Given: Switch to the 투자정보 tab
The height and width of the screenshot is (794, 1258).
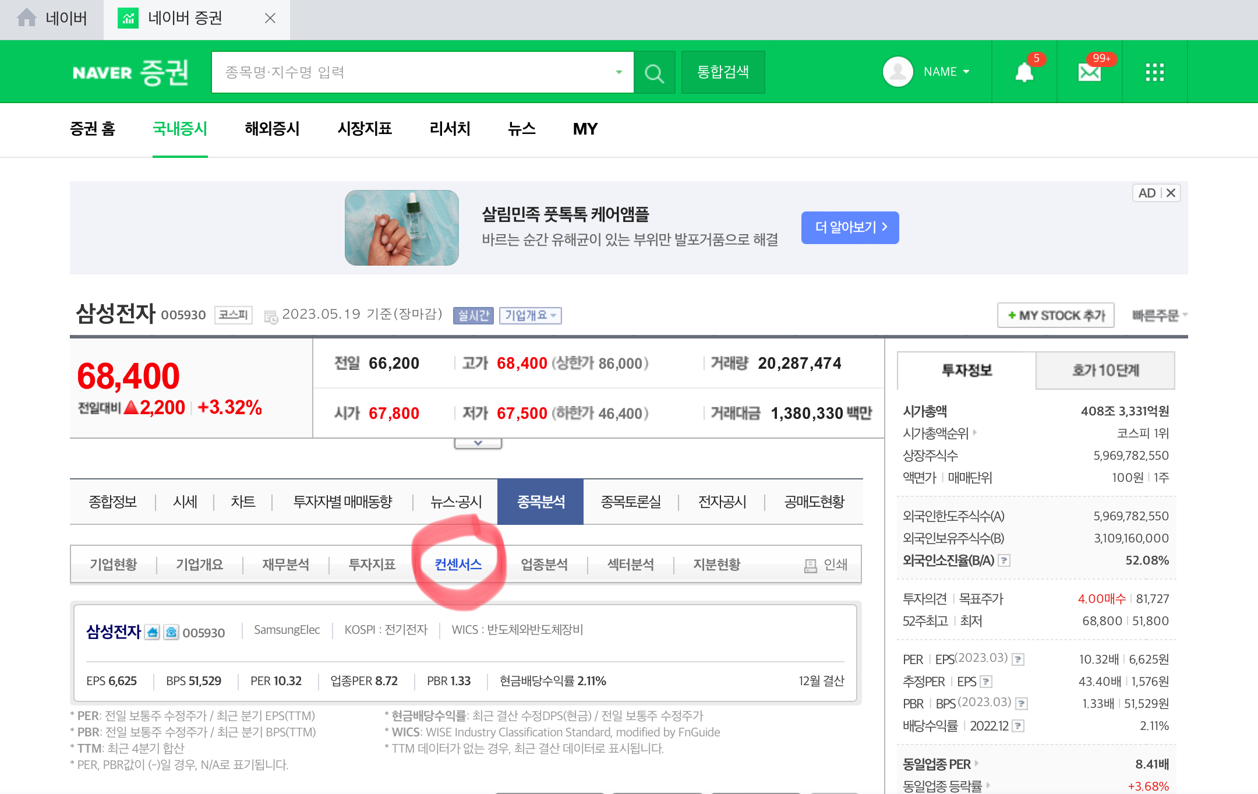Looking at the screenshot, I should click(967, 370).
